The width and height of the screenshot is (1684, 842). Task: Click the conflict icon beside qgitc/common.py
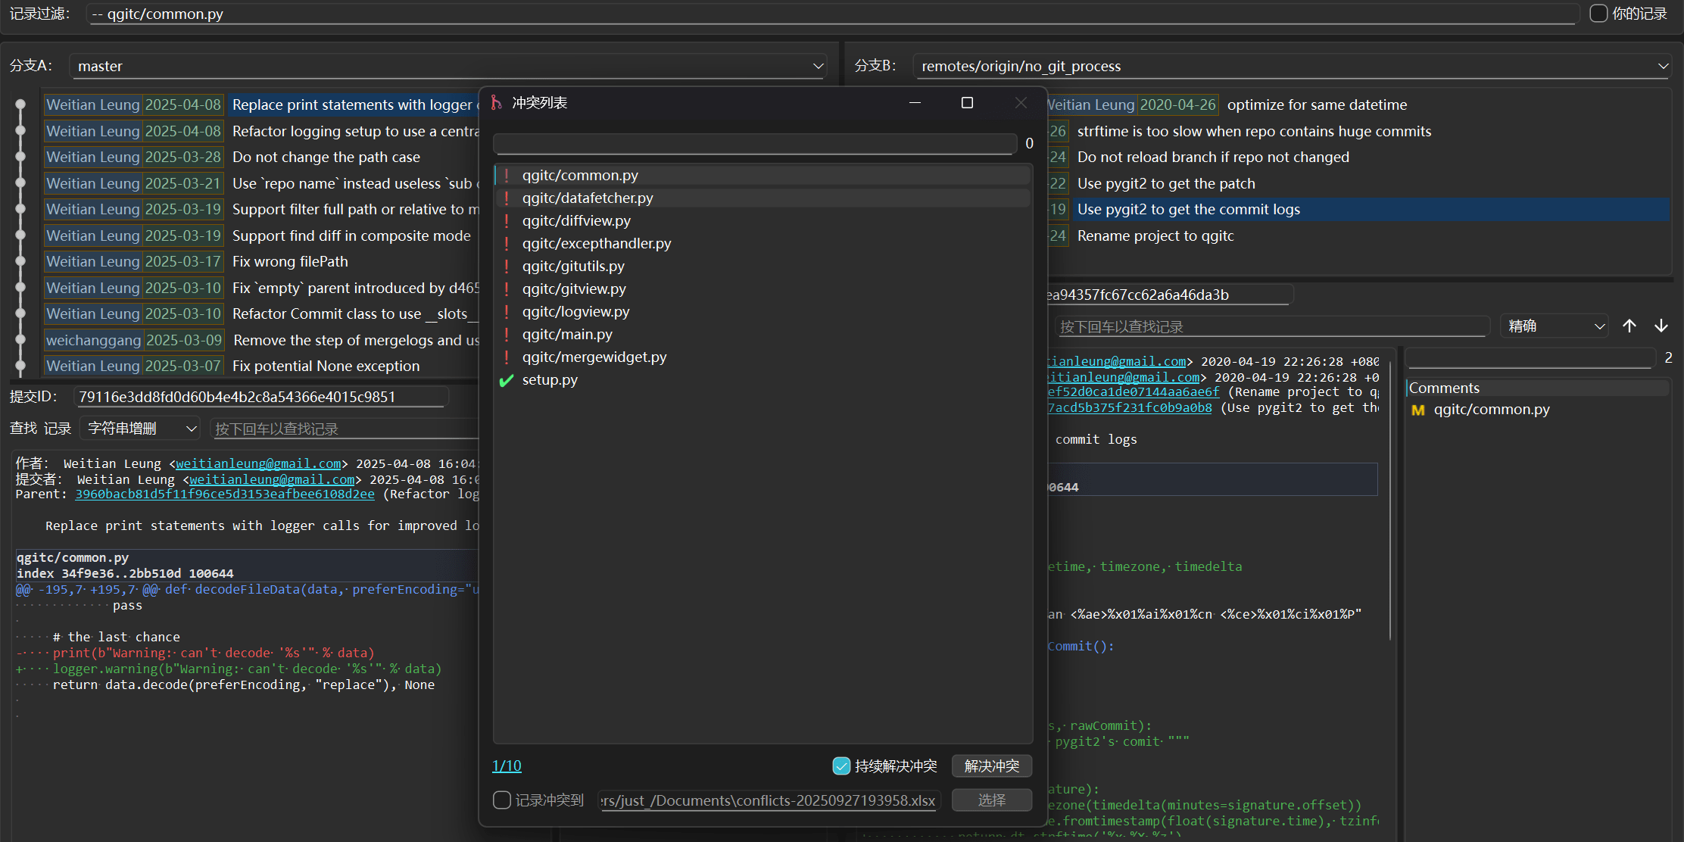[506, 175]
